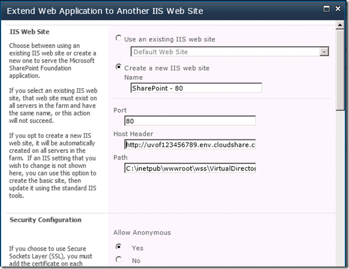
Task: Click the Default Web Site combo box
Action: click(230, 52)
